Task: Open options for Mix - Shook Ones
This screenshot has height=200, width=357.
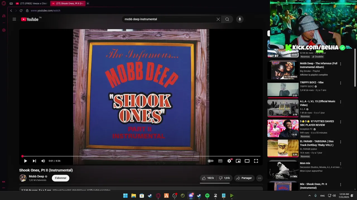Action: click(x=341, y=185)
